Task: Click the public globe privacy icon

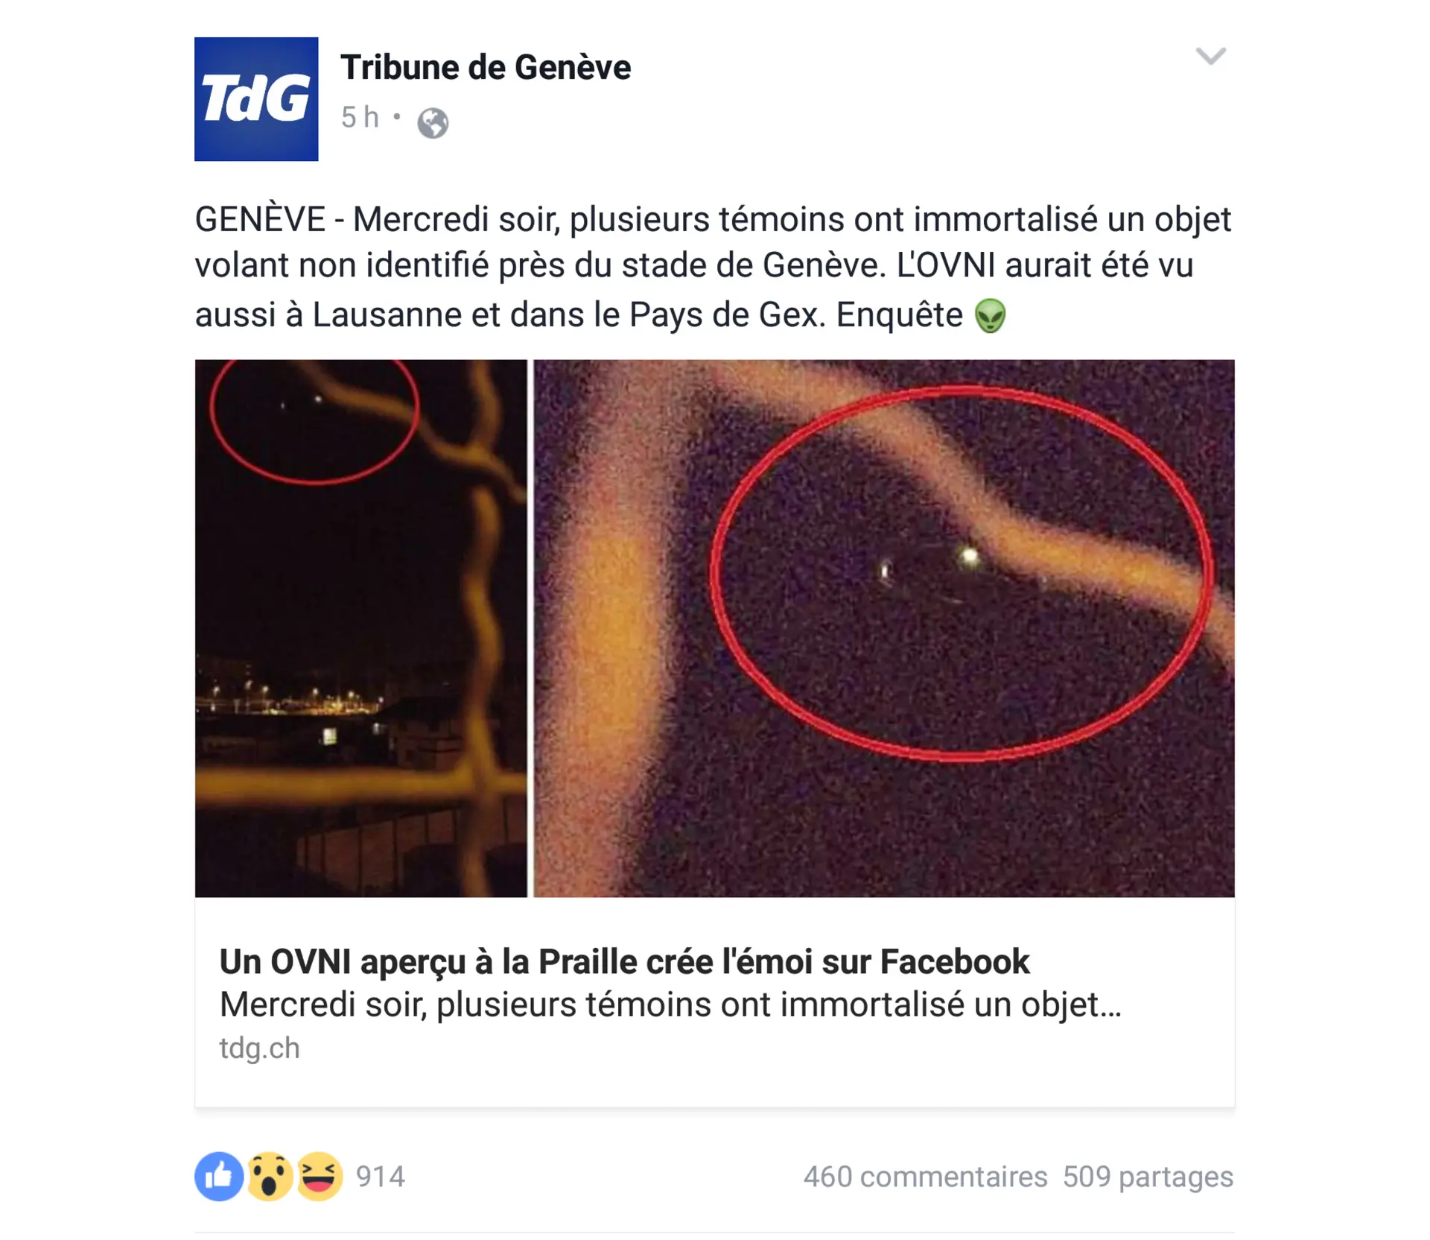Action: 433,123
